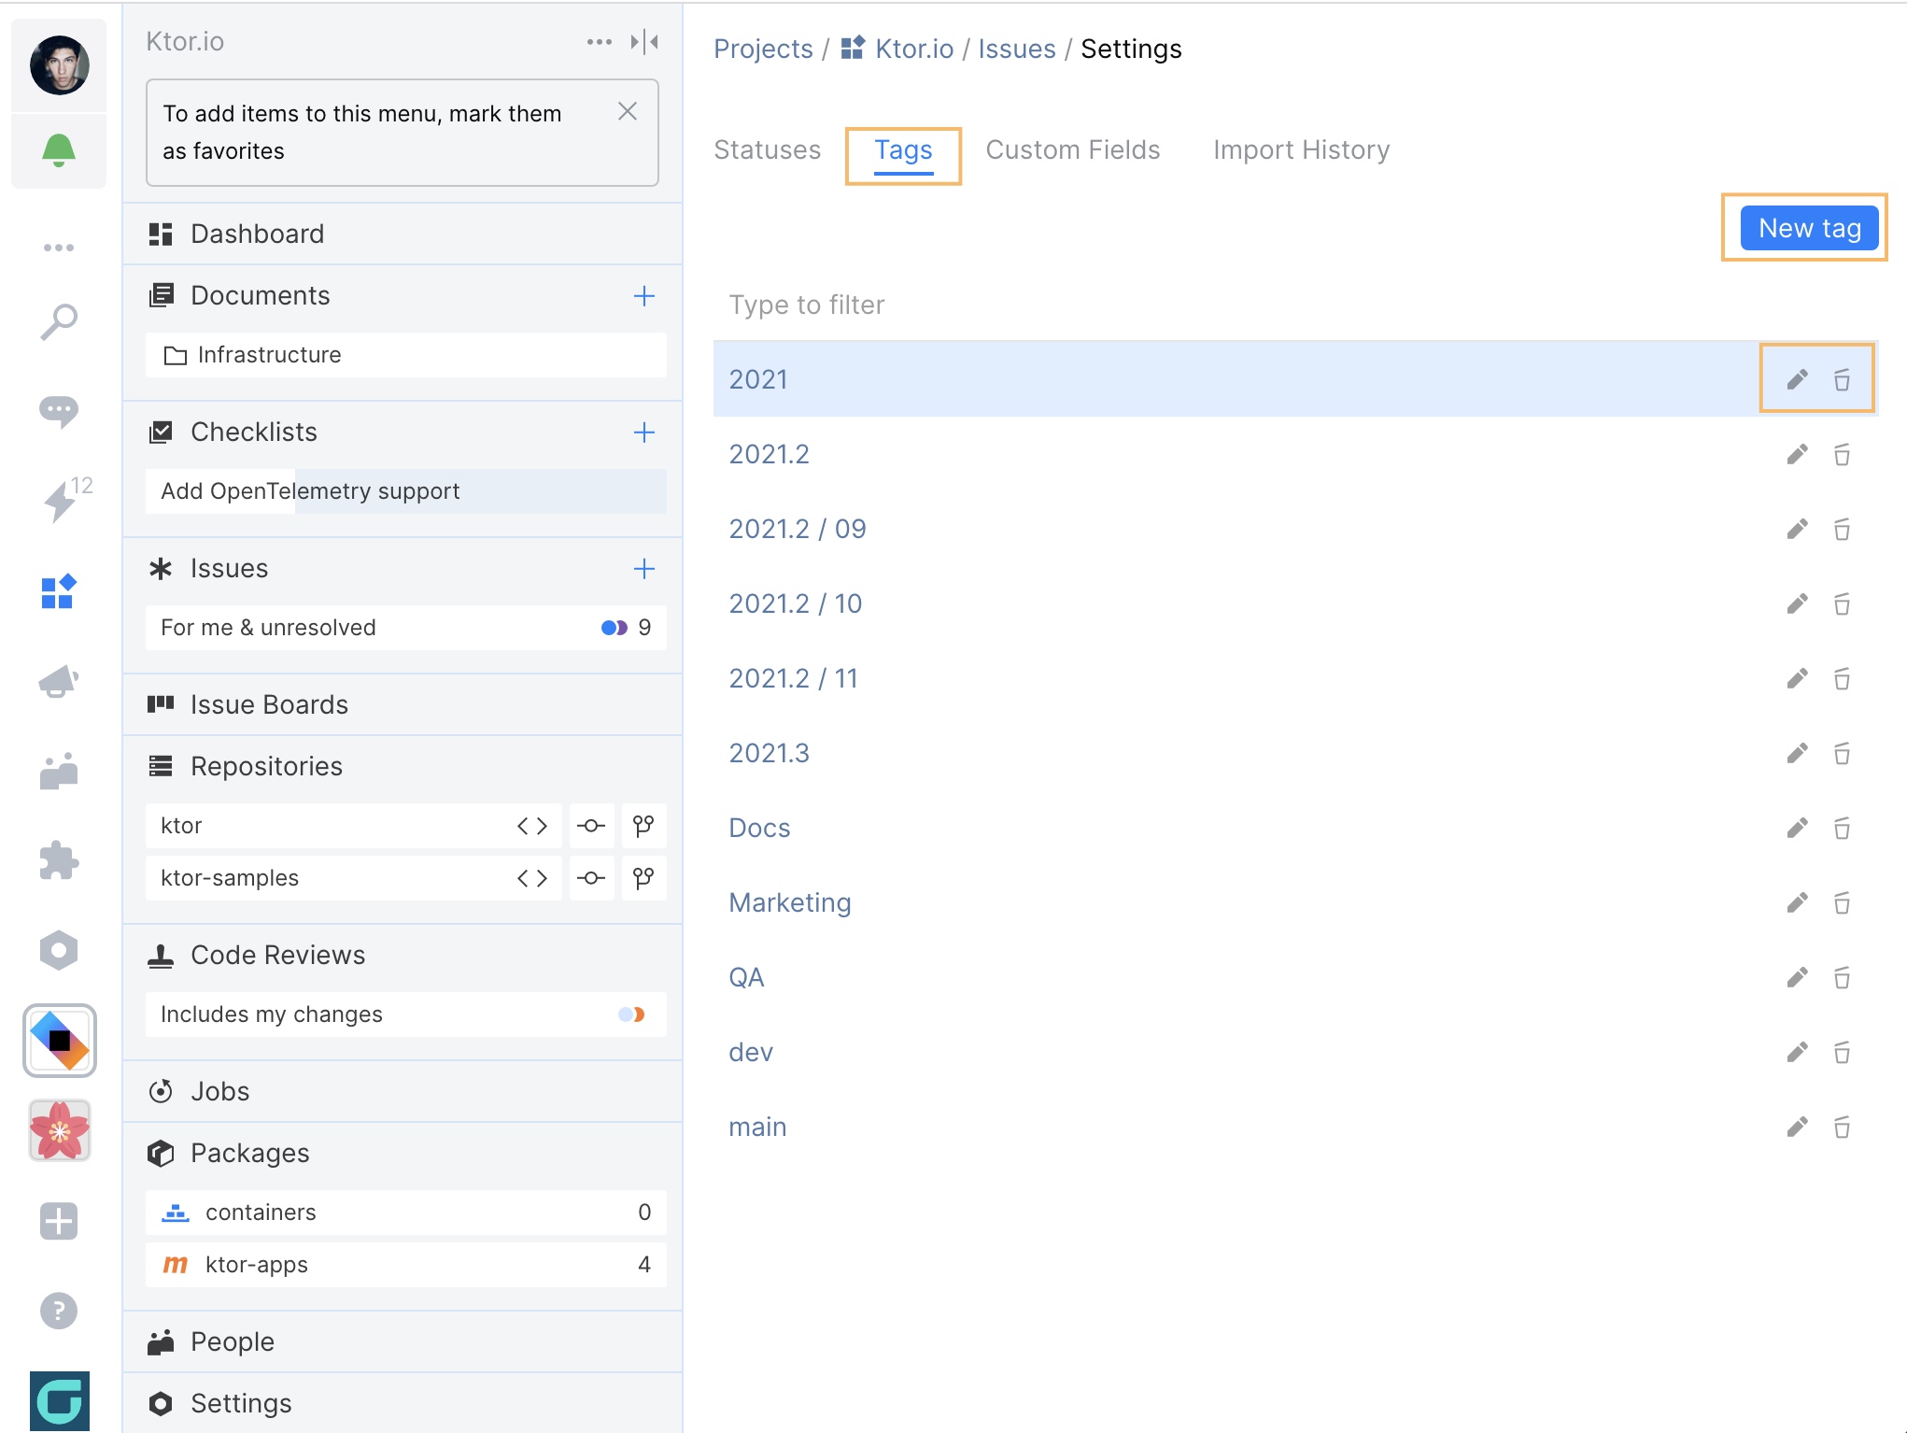Expand the Issues section with plus
1907x1433 pixels.
click(644, 567)
